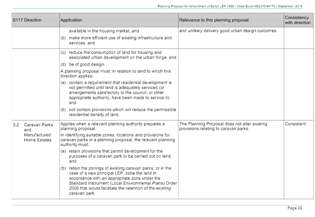Image resolution: width=315 pixels, height=217 pixels.
Task: Click 'The Planning Proposal does not alter existing provisions' text
Action: pos(223,126)
